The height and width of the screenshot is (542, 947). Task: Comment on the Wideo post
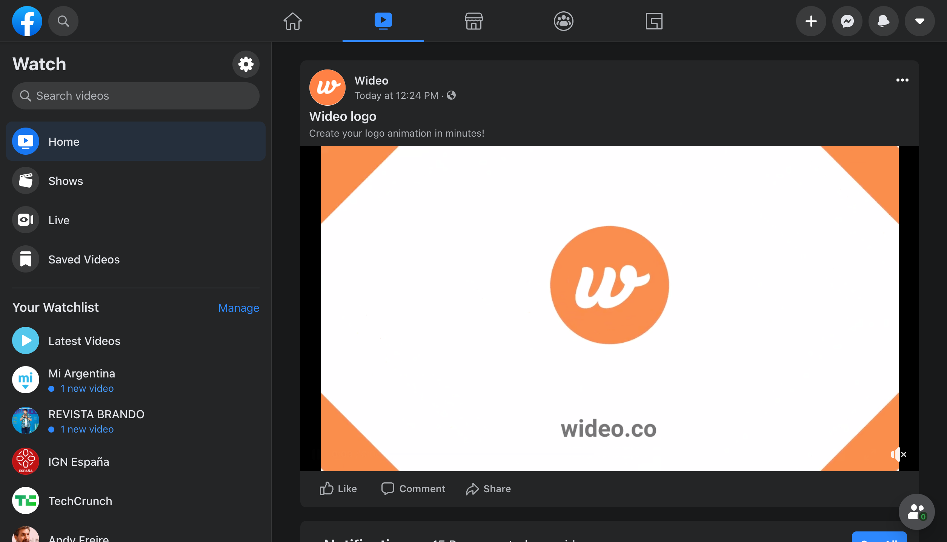tap(413, 489)
